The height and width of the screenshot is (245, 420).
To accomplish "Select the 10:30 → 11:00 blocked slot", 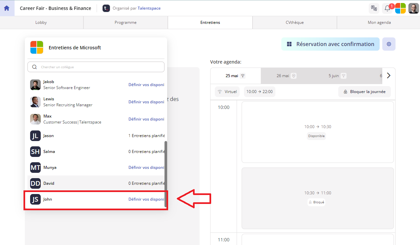I will (x=318, y=198).
